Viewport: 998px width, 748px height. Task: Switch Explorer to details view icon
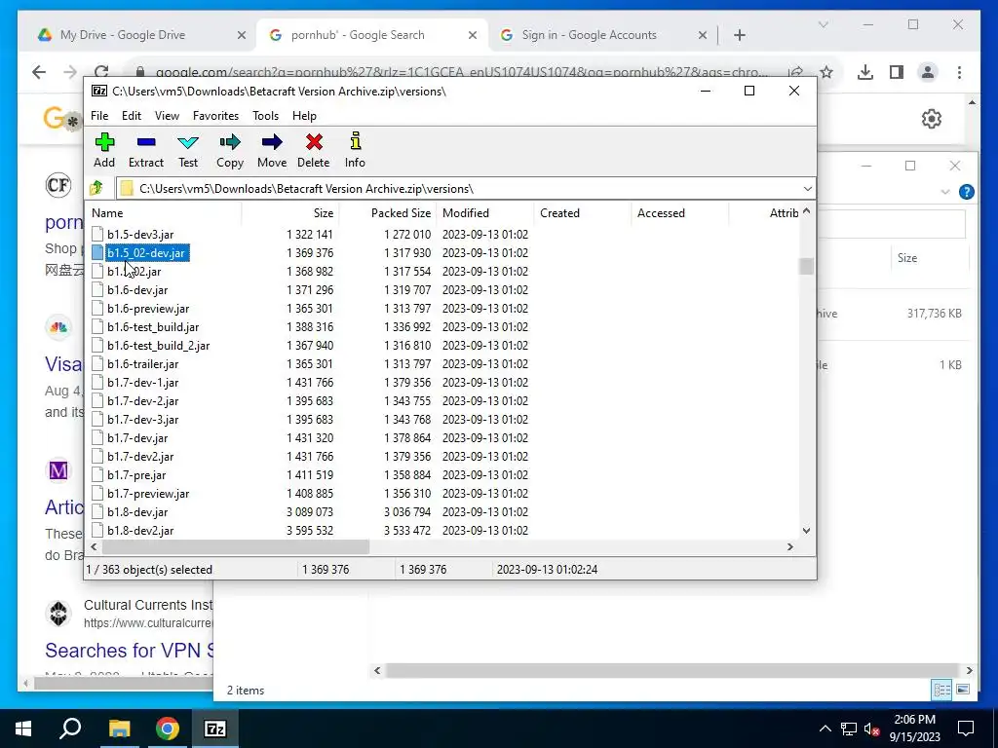point(942,690)
